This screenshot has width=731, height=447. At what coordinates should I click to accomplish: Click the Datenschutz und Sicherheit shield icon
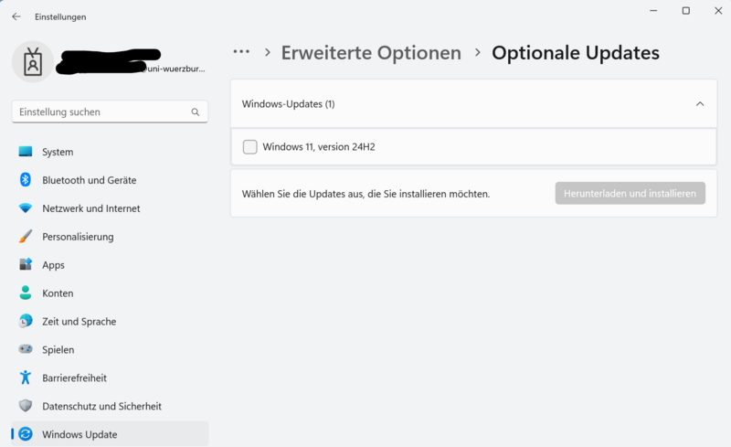pos(26,406)
